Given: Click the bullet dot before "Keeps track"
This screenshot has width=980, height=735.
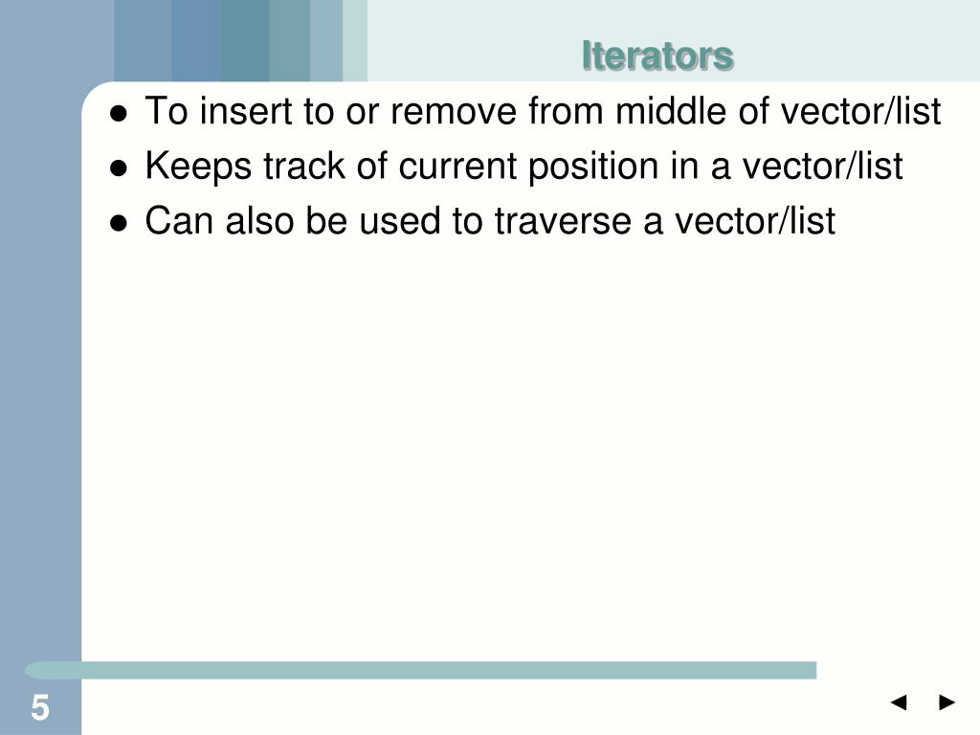Looking at the screenshot, I should coord(118,168).
